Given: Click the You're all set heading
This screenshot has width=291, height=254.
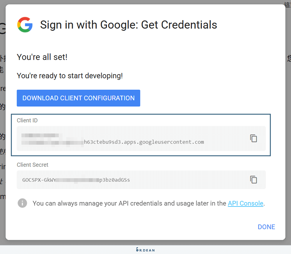Looking at the screenshot, I should [x=42, y=57].
